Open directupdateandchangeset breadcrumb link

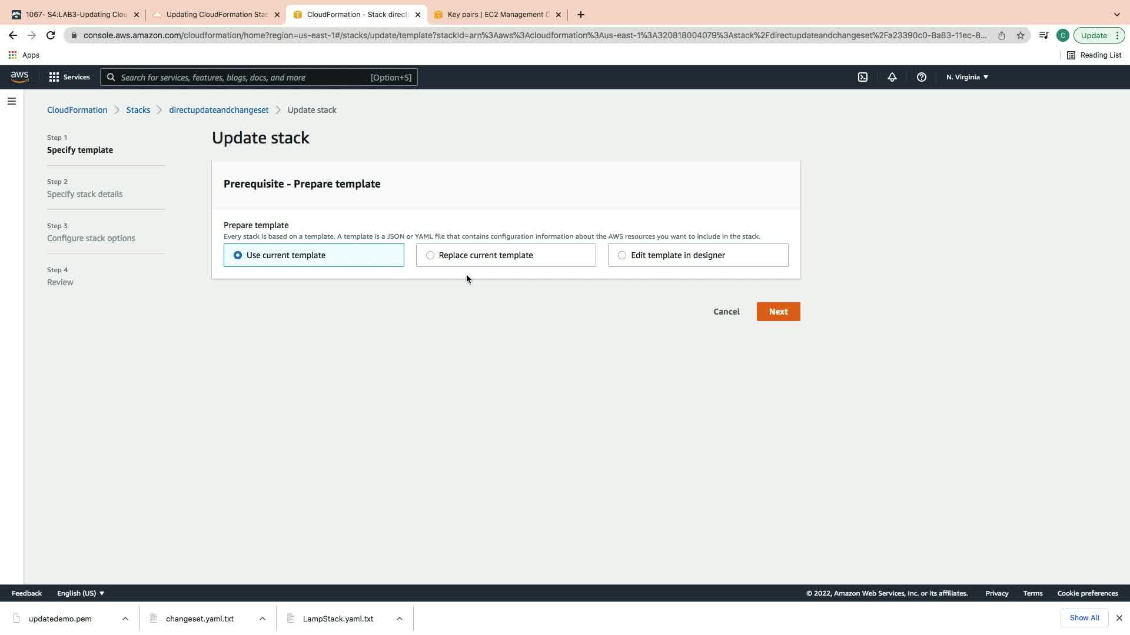click(x=218, y=110)
